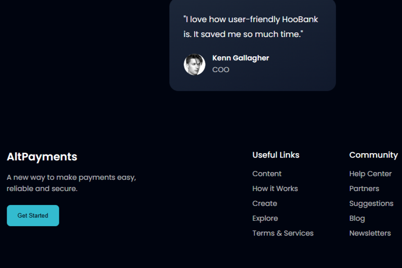Open the Blog link

pyautogui.click(x=357, y=218)
